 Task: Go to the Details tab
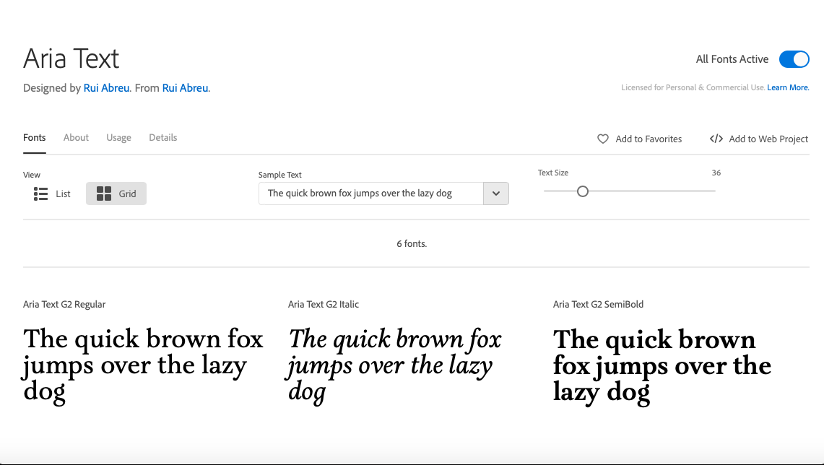[163, 138]
